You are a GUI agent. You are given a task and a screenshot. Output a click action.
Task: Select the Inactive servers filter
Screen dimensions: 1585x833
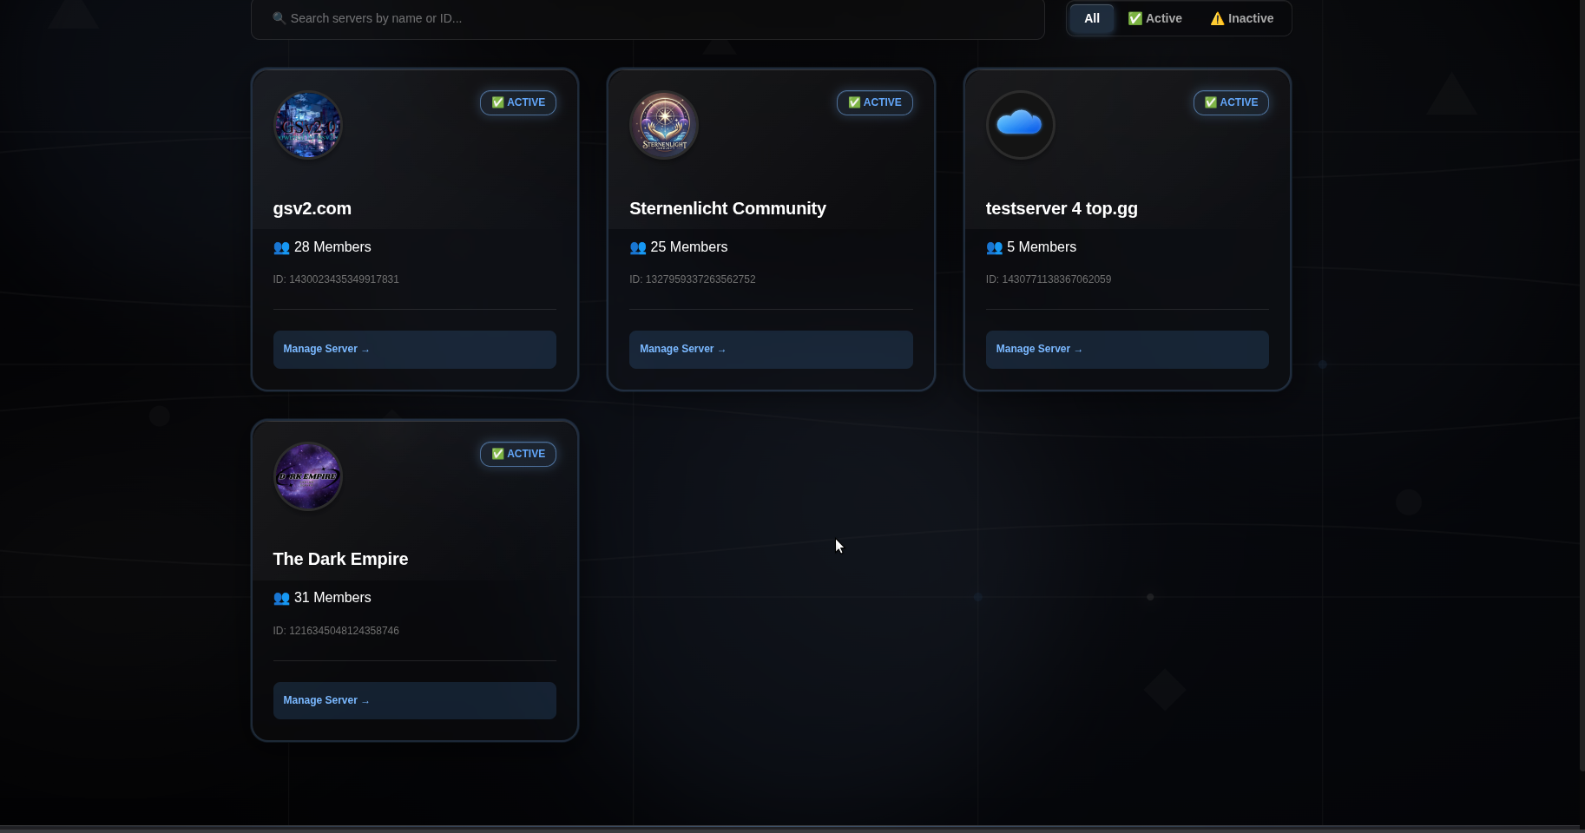click(x=1241, y=18)
